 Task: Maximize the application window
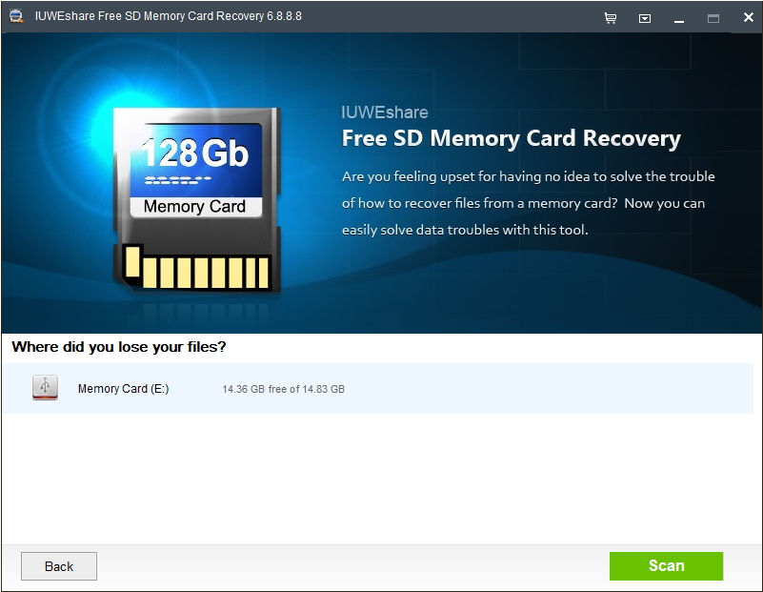(713, 18)
